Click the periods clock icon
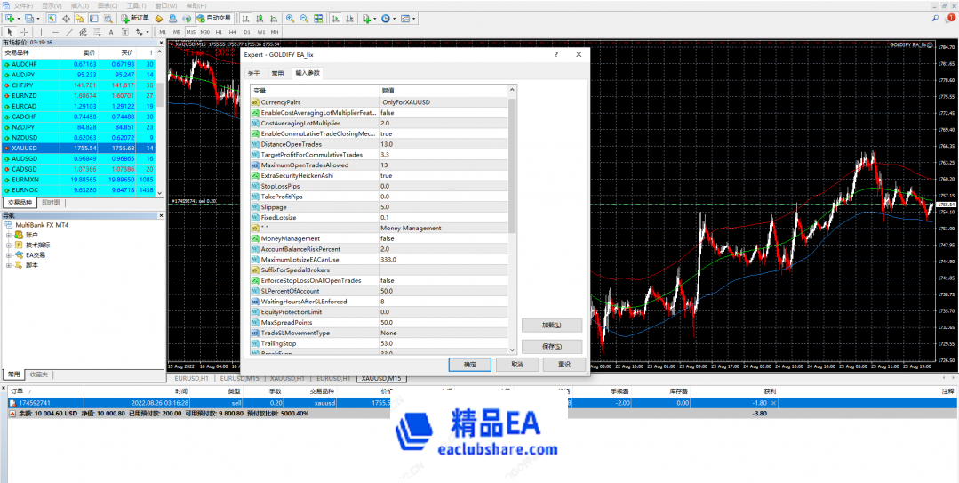Viewport: 959px width, 483px height. 386,19
